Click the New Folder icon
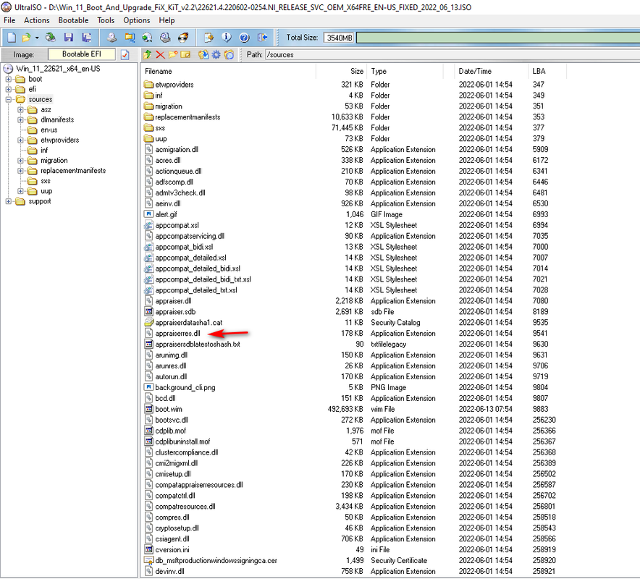This screenshot has height=579, width=640. tap(173, 55)
